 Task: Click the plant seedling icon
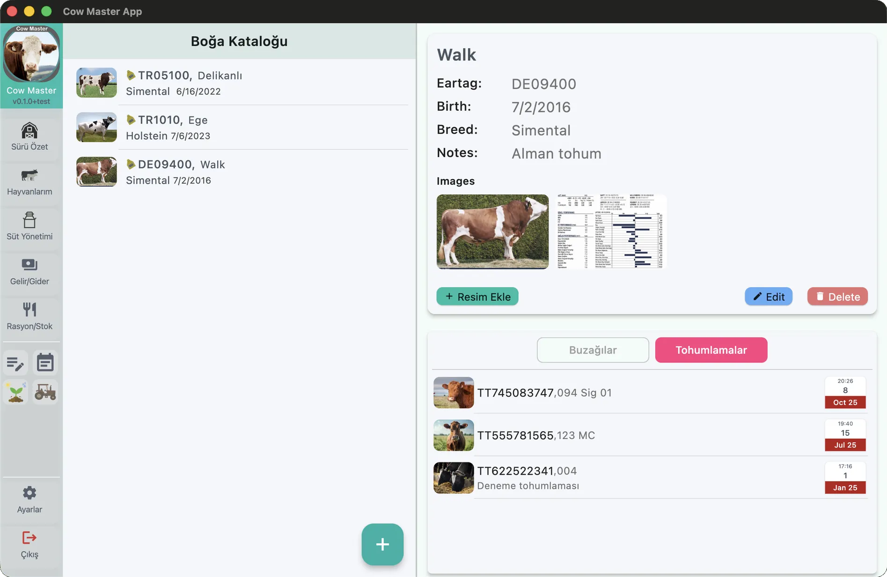coord(15,392)
